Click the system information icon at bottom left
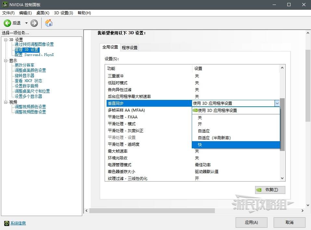Image resolution: width=311 pixels, height=230 pixels. click(6, 223)
